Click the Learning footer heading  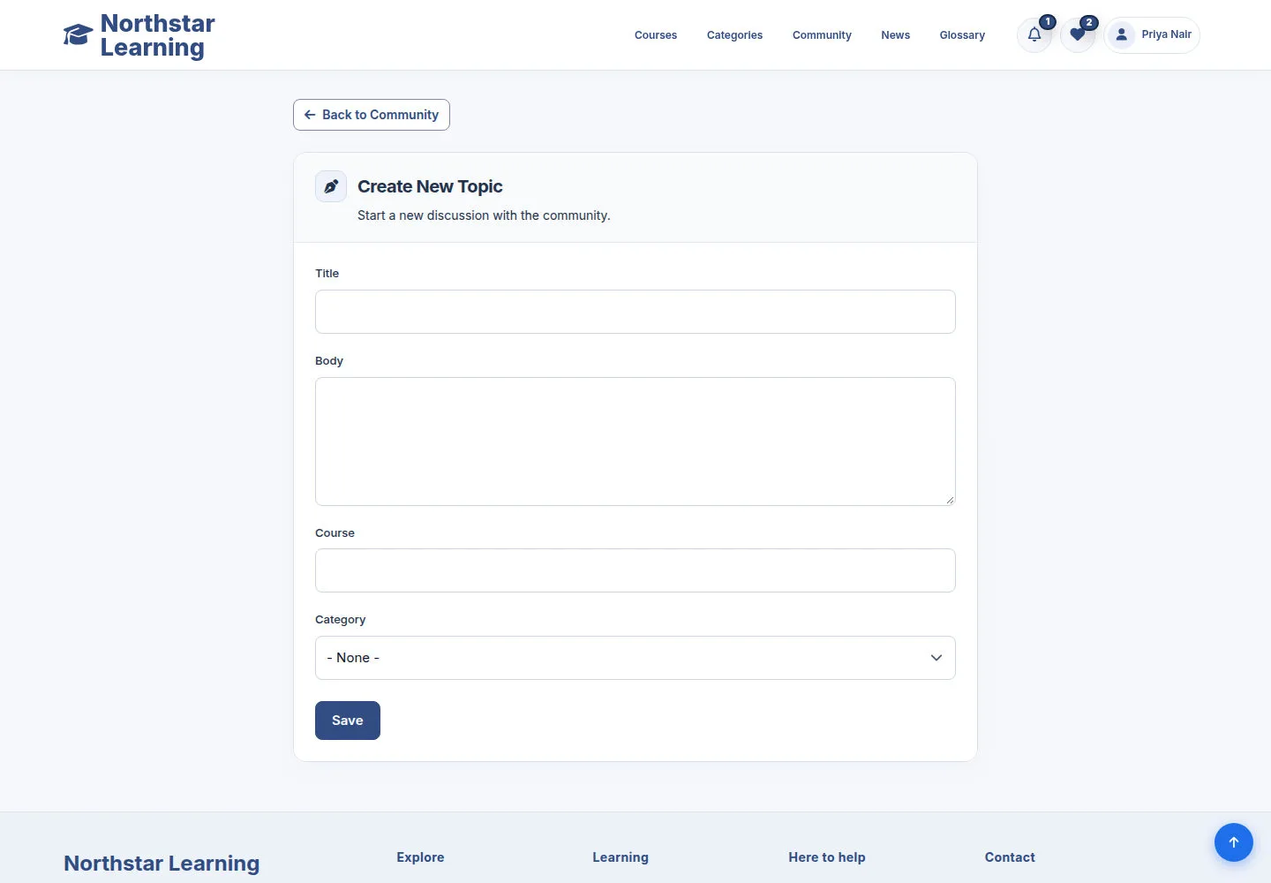(620, 857)
